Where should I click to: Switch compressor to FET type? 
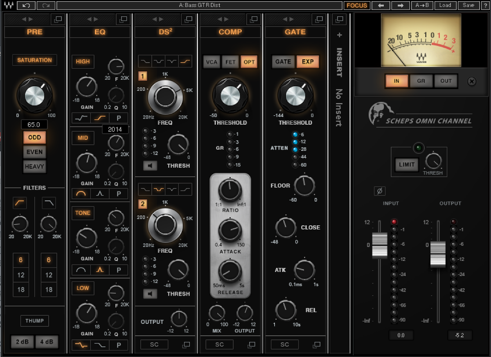[x=230, y=62]
